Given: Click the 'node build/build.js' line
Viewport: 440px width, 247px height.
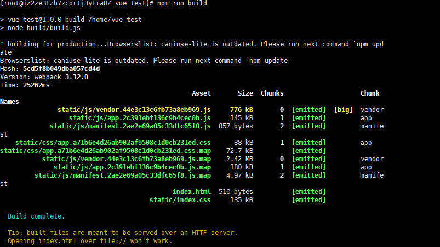Looking at the screenshot, I should pyautogui.click(x=44, y=28).
